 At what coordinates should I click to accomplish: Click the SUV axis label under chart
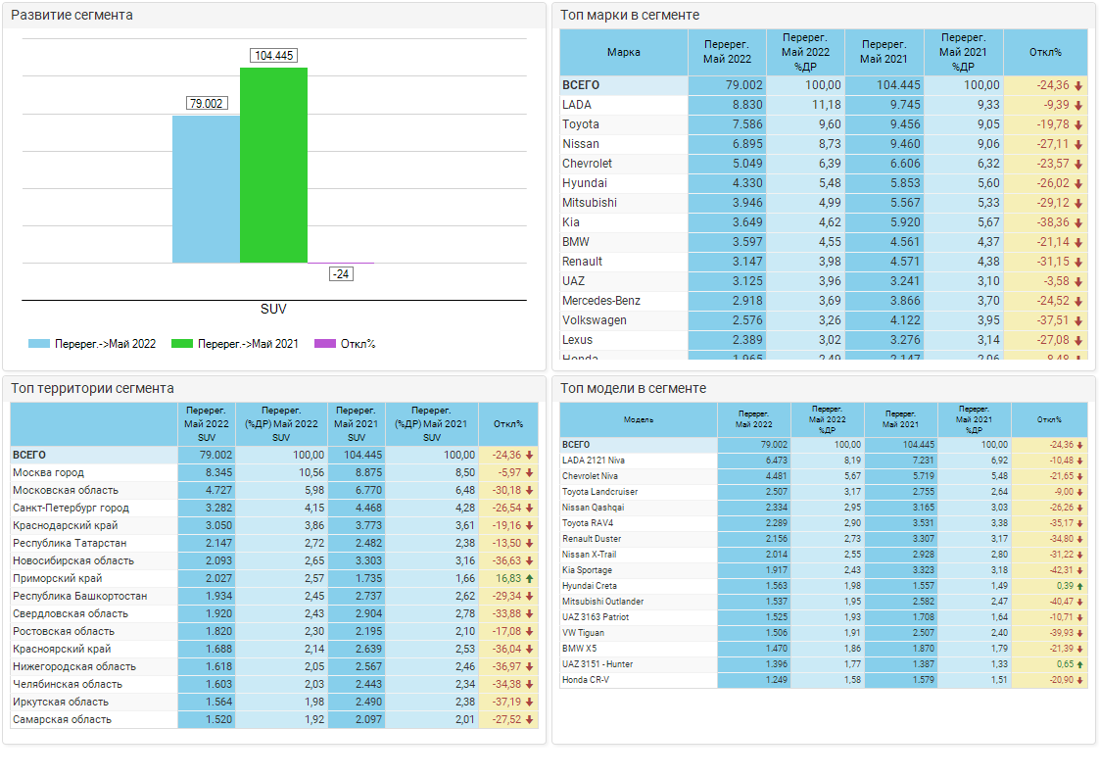[273, 309]
